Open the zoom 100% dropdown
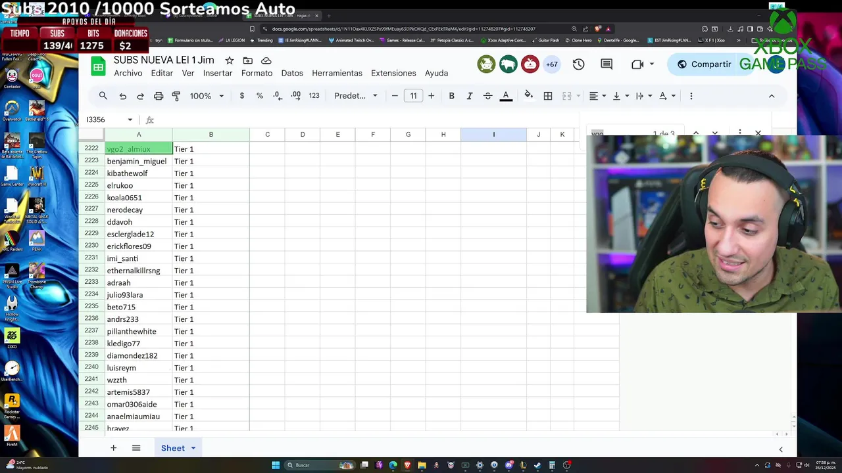Viewport: 842px width, 473px height. click(207, 96)
